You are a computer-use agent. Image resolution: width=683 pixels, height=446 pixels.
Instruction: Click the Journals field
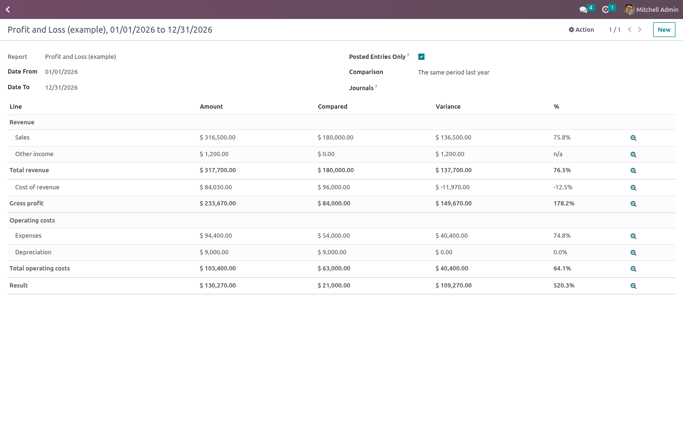coord(545,88)
